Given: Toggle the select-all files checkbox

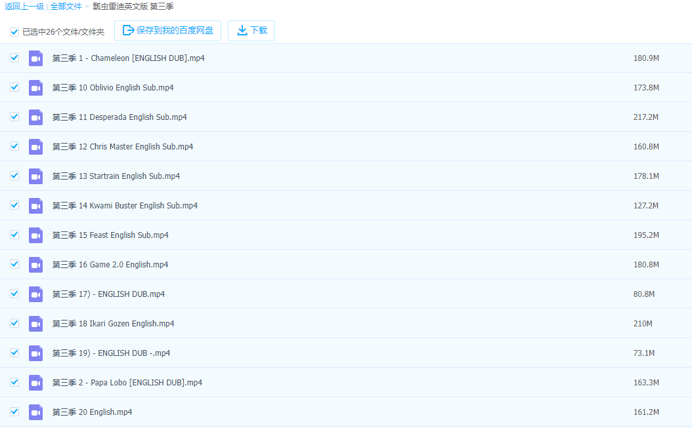Looking at the screenshot, I should (x=14, y=32).
